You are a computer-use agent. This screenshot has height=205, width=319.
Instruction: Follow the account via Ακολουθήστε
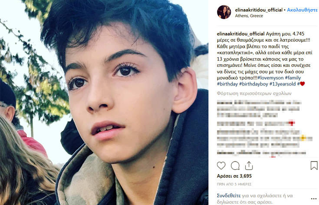click(x=302, y=10)
